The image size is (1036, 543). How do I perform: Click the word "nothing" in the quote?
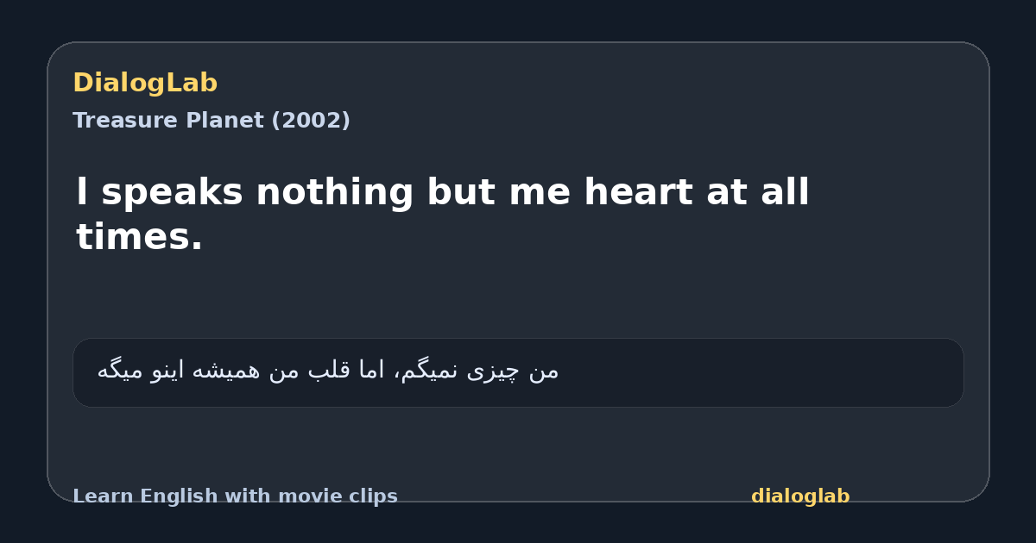tap(335, 193)
